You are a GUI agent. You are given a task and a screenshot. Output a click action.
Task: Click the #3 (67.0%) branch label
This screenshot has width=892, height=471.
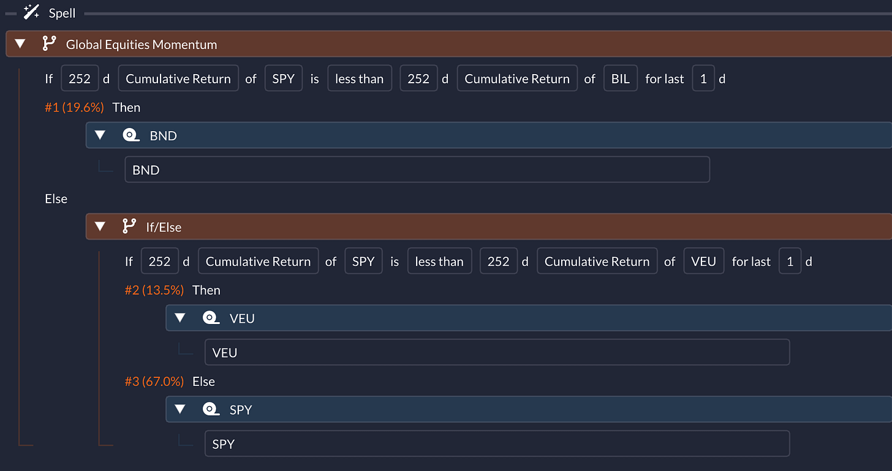coord(154,381)
